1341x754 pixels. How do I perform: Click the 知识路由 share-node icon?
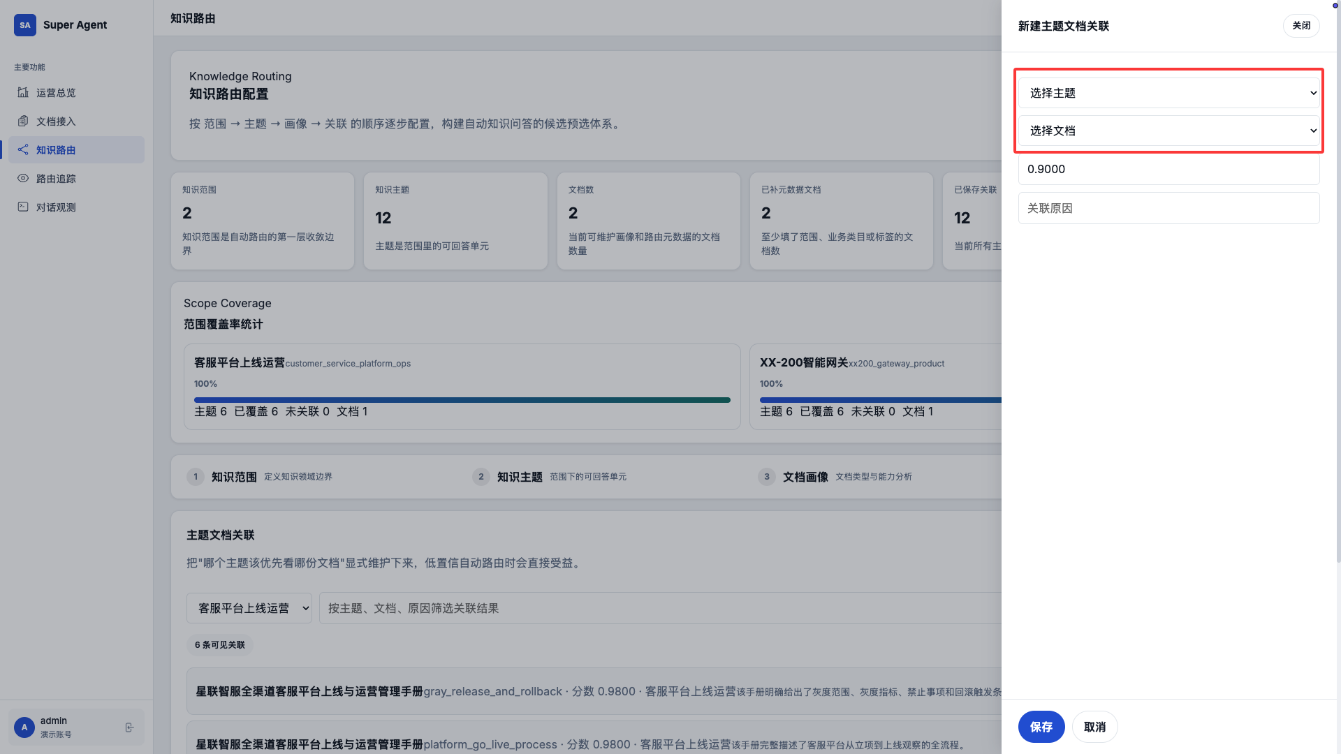pos(23,150)
